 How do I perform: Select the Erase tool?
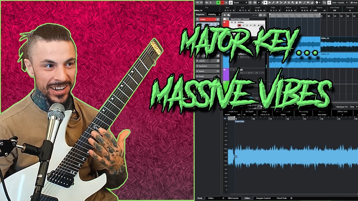(x=277, y=3)
